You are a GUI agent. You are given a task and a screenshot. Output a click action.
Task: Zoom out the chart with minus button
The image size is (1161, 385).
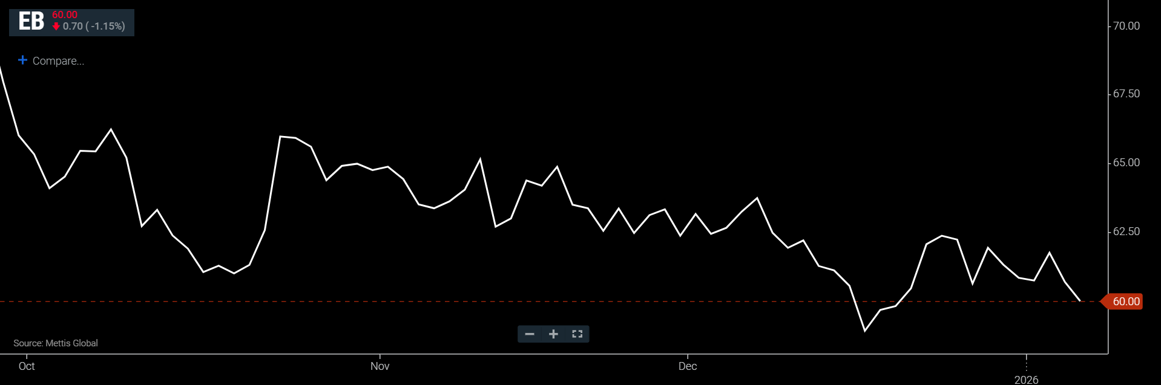530,334
